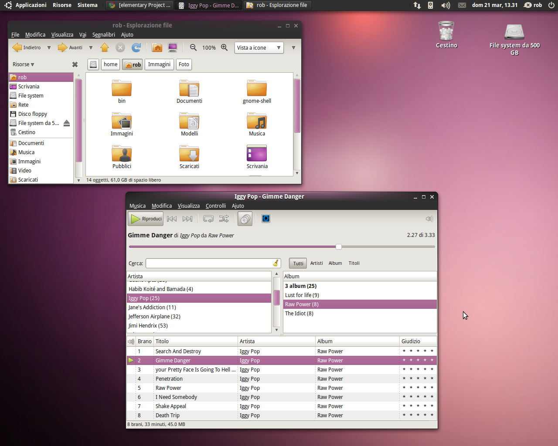Toggle repeat mode in Rhythmbox toolbar
The width and height of the screenshot is (558, 446).
click(208, 219)
